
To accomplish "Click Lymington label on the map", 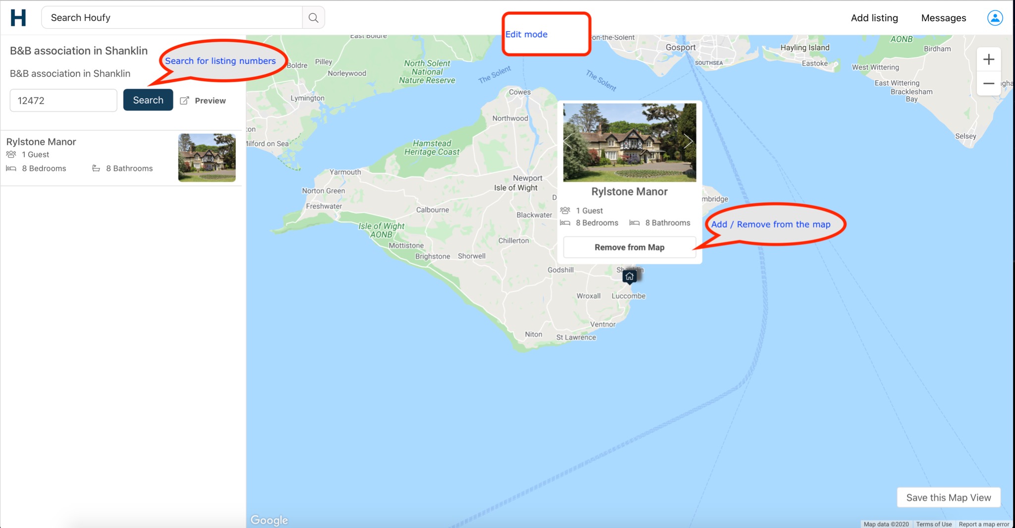I will click(307, 98).
